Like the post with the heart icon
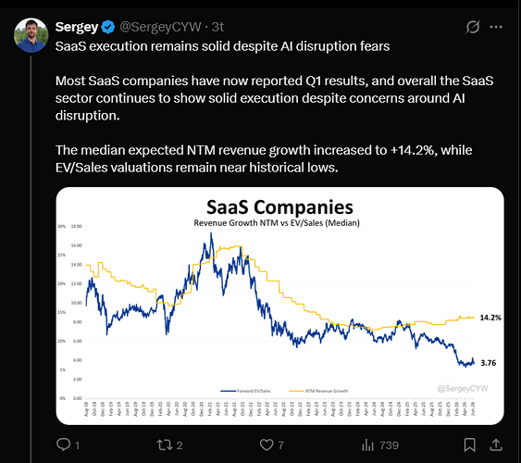The height and width of the screenshot is (463, 521). [267, 445]
